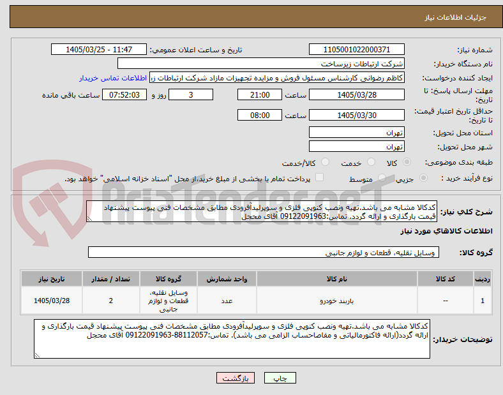503x395 pixels.
Task: Click the need number field 1105001022000371
Action: [x=356, y=49]
